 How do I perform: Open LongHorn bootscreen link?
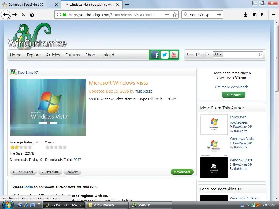[x=239, y=120]
